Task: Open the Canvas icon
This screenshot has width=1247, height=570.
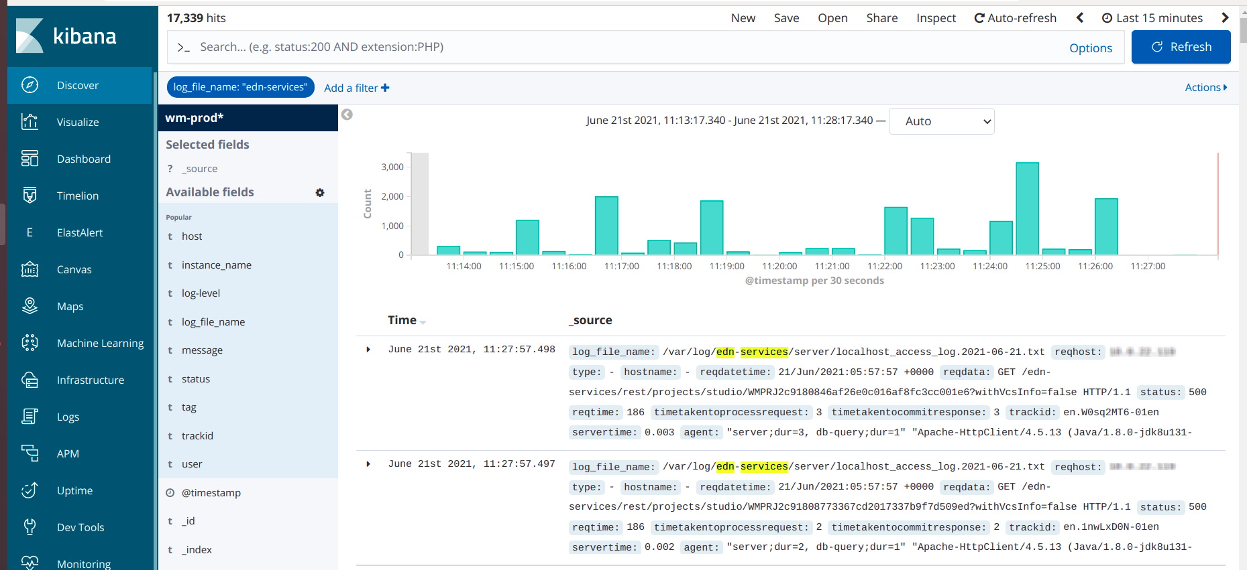Action: point(30,269)
